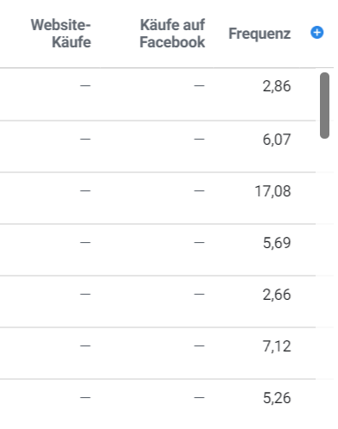Select the frequency value 5,26
The image size is (338, 429).
[277, 398]
